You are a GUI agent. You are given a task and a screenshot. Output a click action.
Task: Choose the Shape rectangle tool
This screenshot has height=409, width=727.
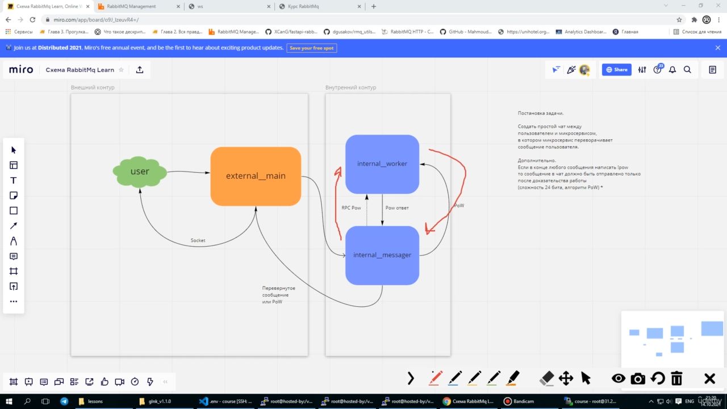click(x=14, y=211)
